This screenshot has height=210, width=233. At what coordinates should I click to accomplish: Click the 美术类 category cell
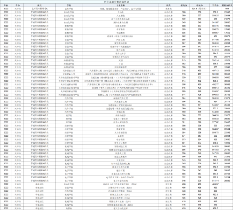(168, 9)
